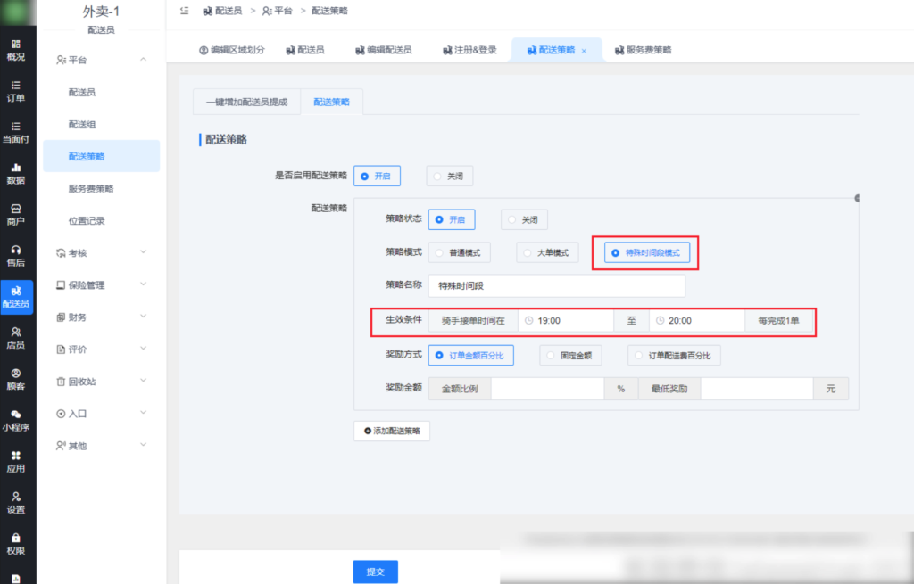Click the 提交 submit button
The height and width of the screenshot is (584, 914).
[x=375, y=572]
